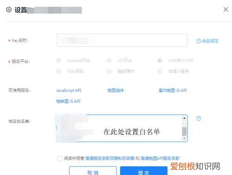232x175 pixels.
Task: Click the help icon beside 域名白名单 box
Action: point(199,119)
